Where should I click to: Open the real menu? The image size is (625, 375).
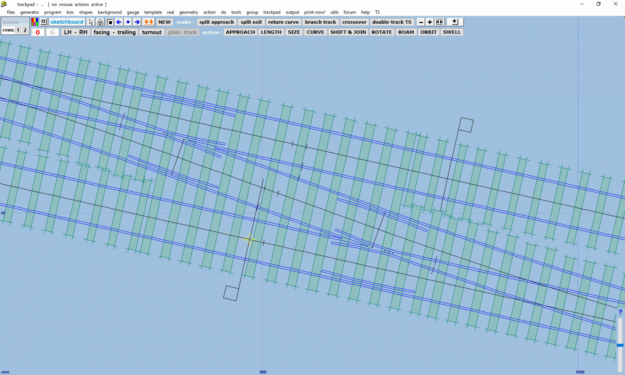(170, 12)
